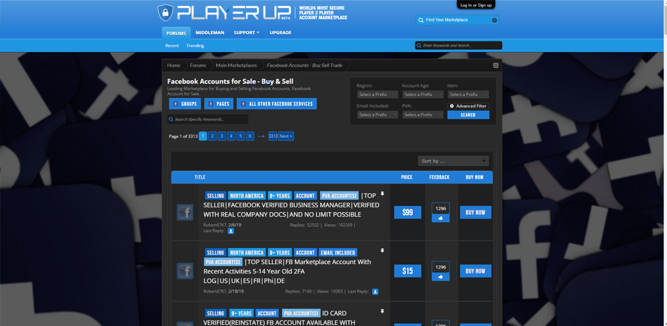Click the PlayerUp shield lock logo
This screenshot has height=326, width=667.
pyautogui.click(x=165, y=13)
